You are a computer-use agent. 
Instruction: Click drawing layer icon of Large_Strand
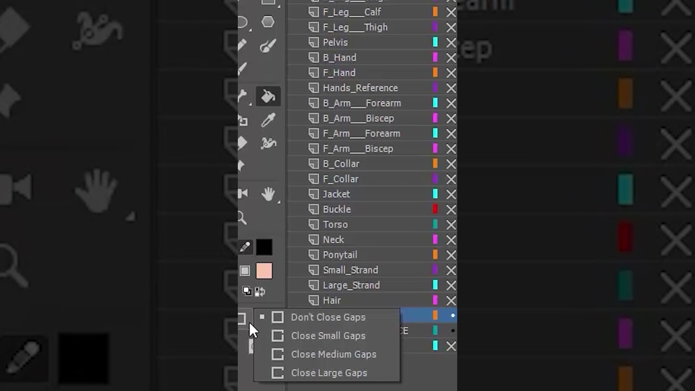(x=314, y=285)
